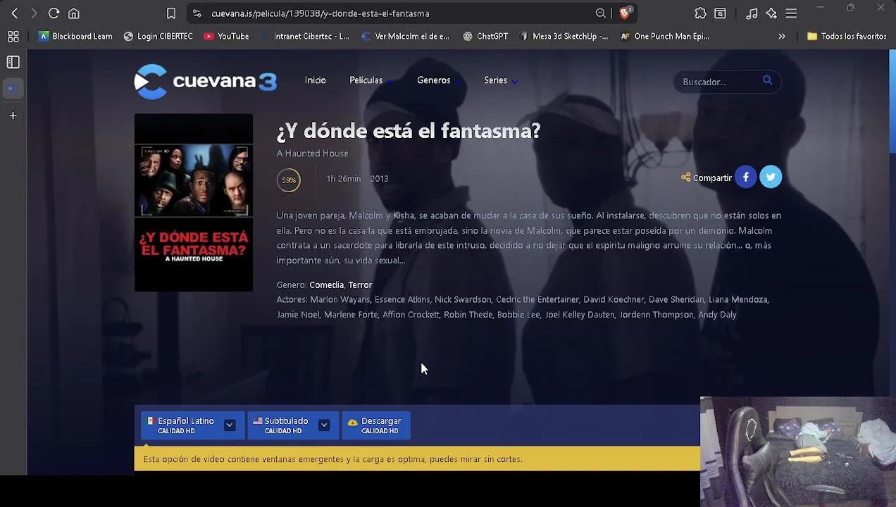Click the address bar URL
Screen dimensions: 896x507
320,13
